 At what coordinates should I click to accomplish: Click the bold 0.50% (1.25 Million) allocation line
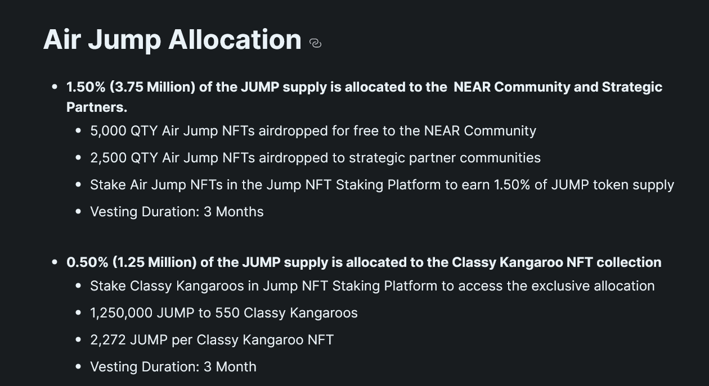pos(364,262)
